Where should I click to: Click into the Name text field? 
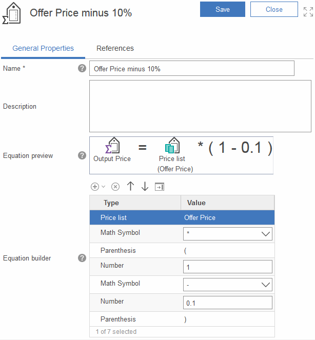(x=191, y=69)
